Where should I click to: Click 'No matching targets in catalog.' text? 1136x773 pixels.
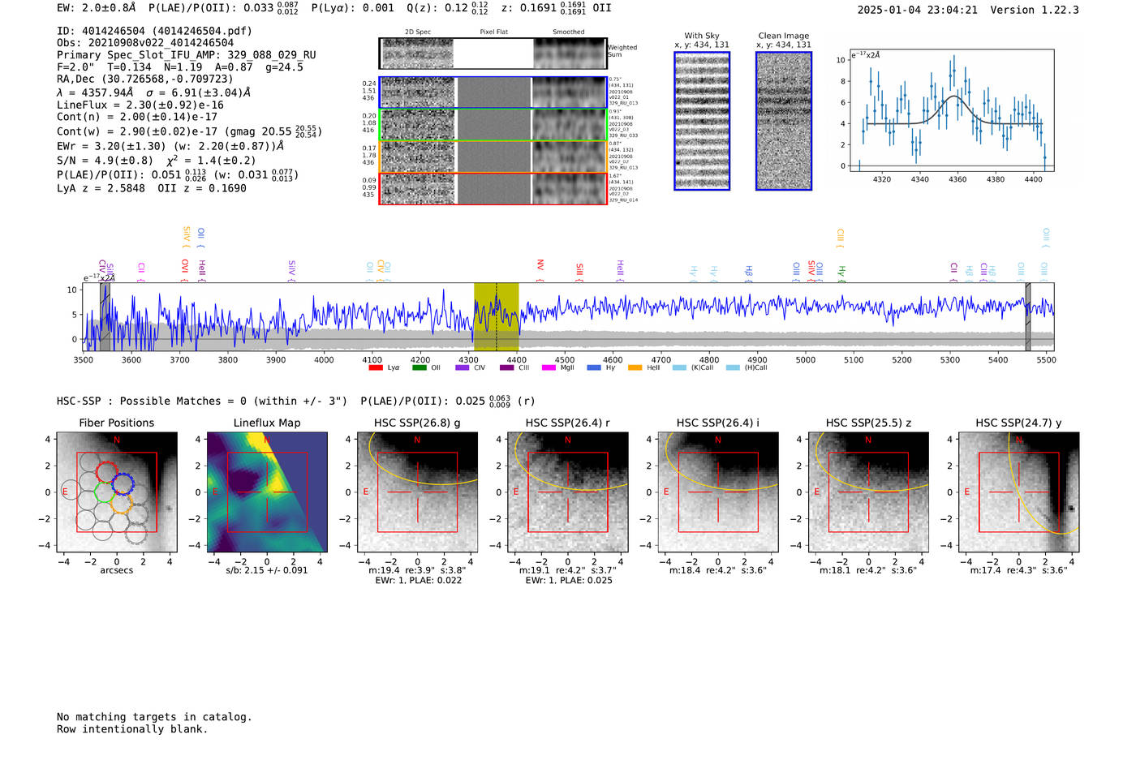click(x=154, y=717)
